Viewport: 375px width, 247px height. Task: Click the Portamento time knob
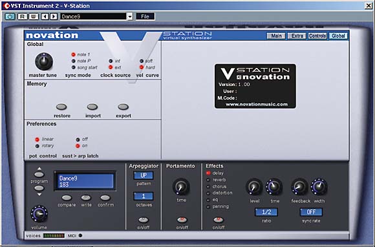(x=181, y=187)
